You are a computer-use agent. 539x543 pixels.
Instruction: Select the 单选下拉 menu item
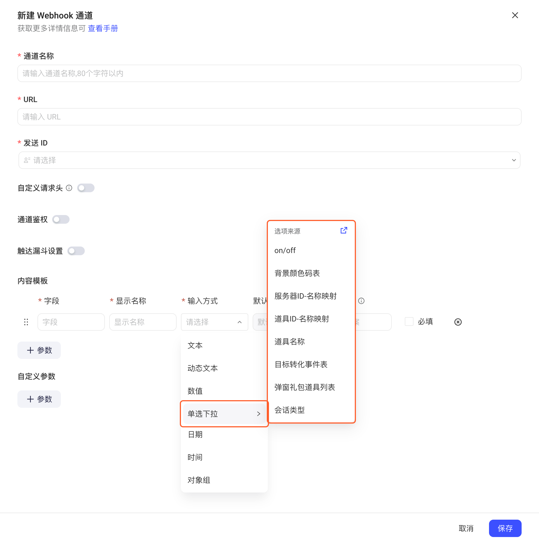click(224, 414)
